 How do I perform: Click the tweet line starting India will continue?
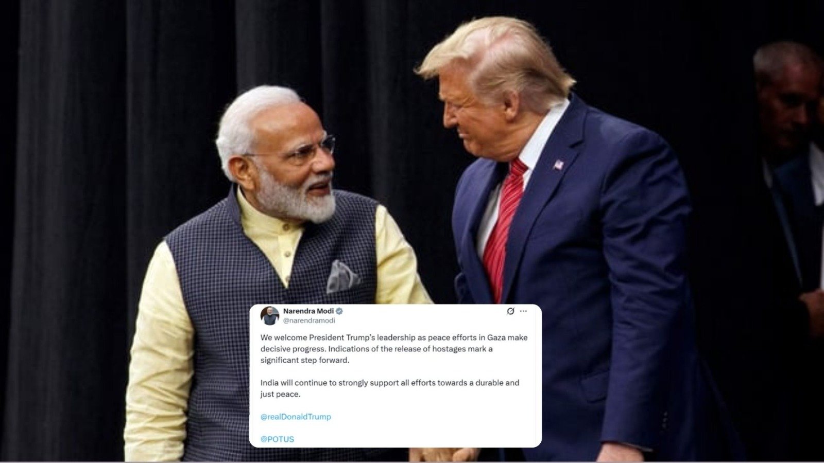[x=390, y=383]
